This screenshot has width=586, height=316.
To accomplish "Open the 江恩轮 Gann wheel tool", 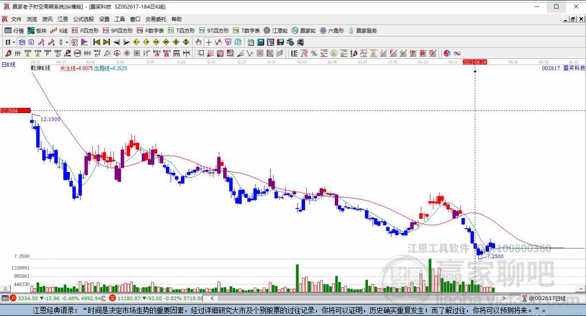I will tap(275, 30).
